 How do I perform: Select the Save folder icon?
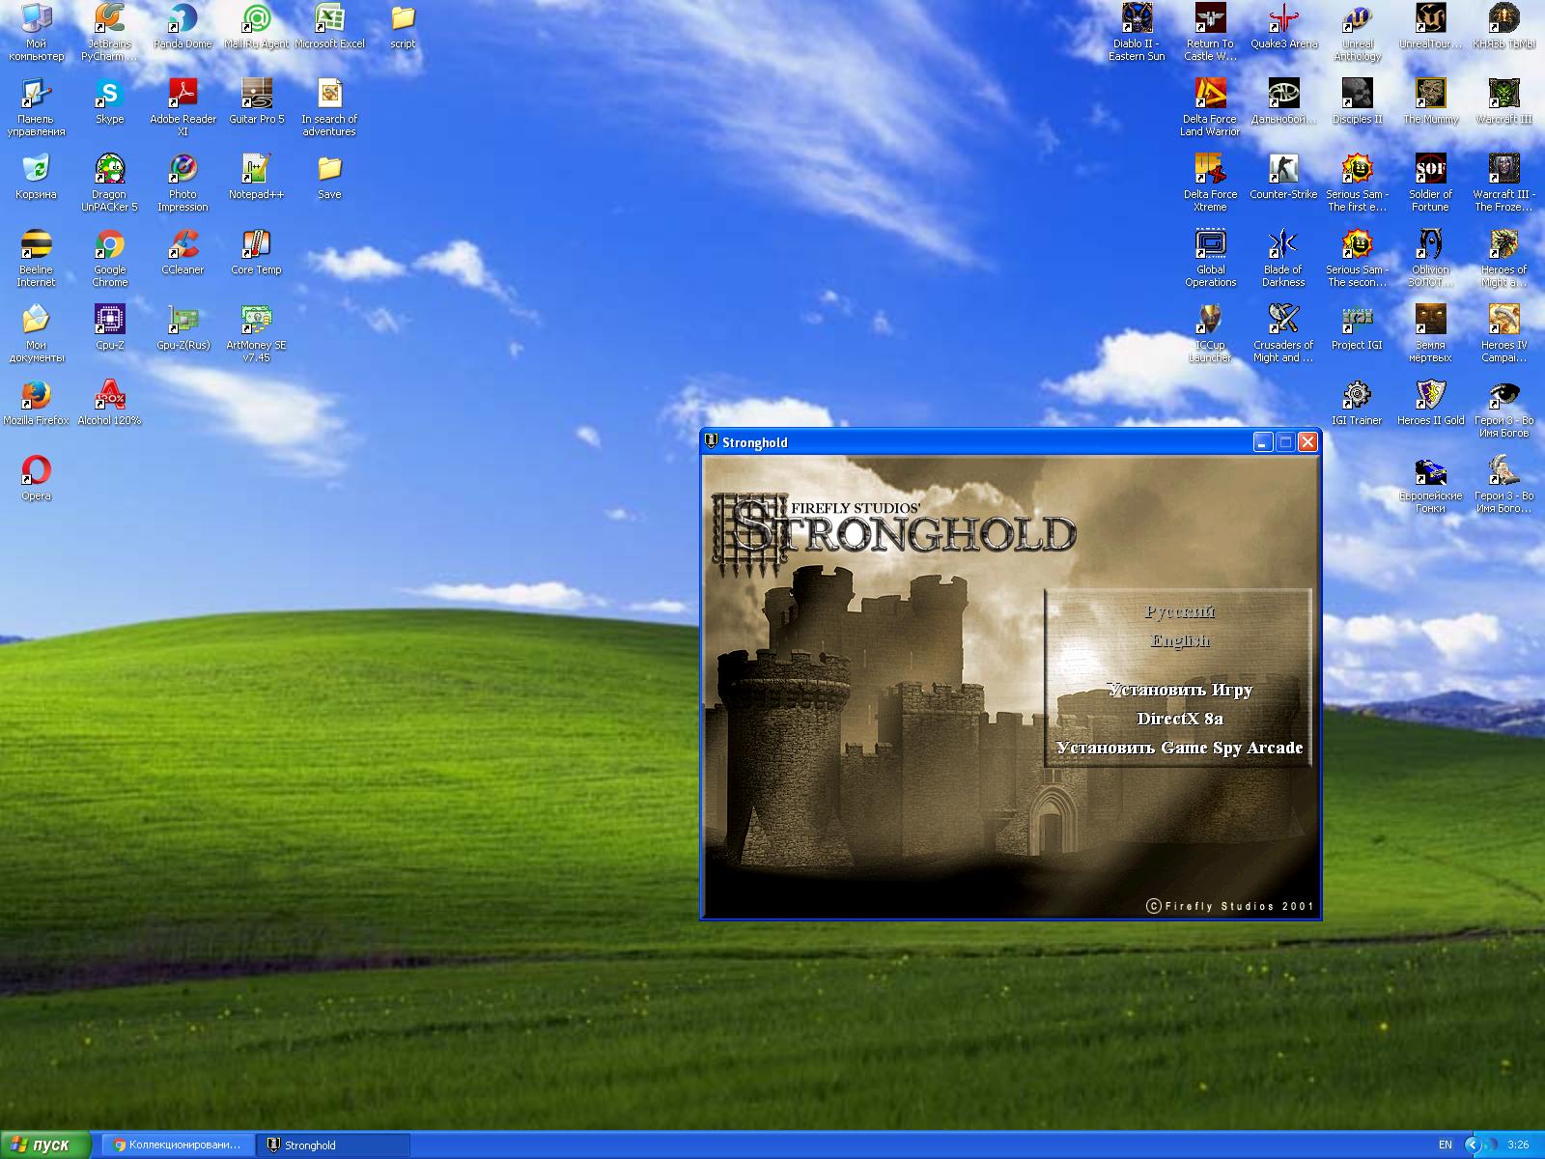pos(329,177)
